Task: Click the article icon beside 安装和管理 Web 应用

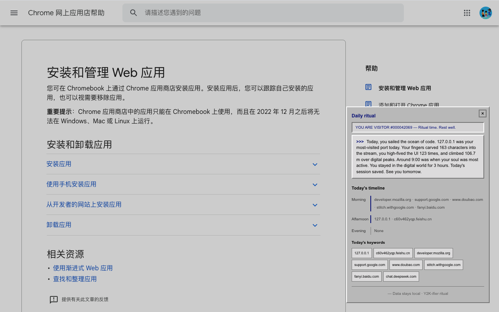Action: pyautogui.click(x=368, y=87)
